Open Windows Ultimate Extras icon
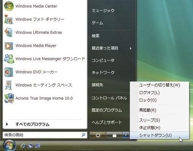Screen dimensions: 193x151 9,32
